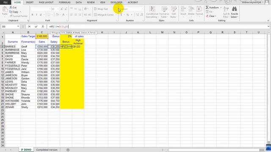This screenshot has width=271, height=152.
Task: Click Increase Indent icon
Action: (90, 15)
